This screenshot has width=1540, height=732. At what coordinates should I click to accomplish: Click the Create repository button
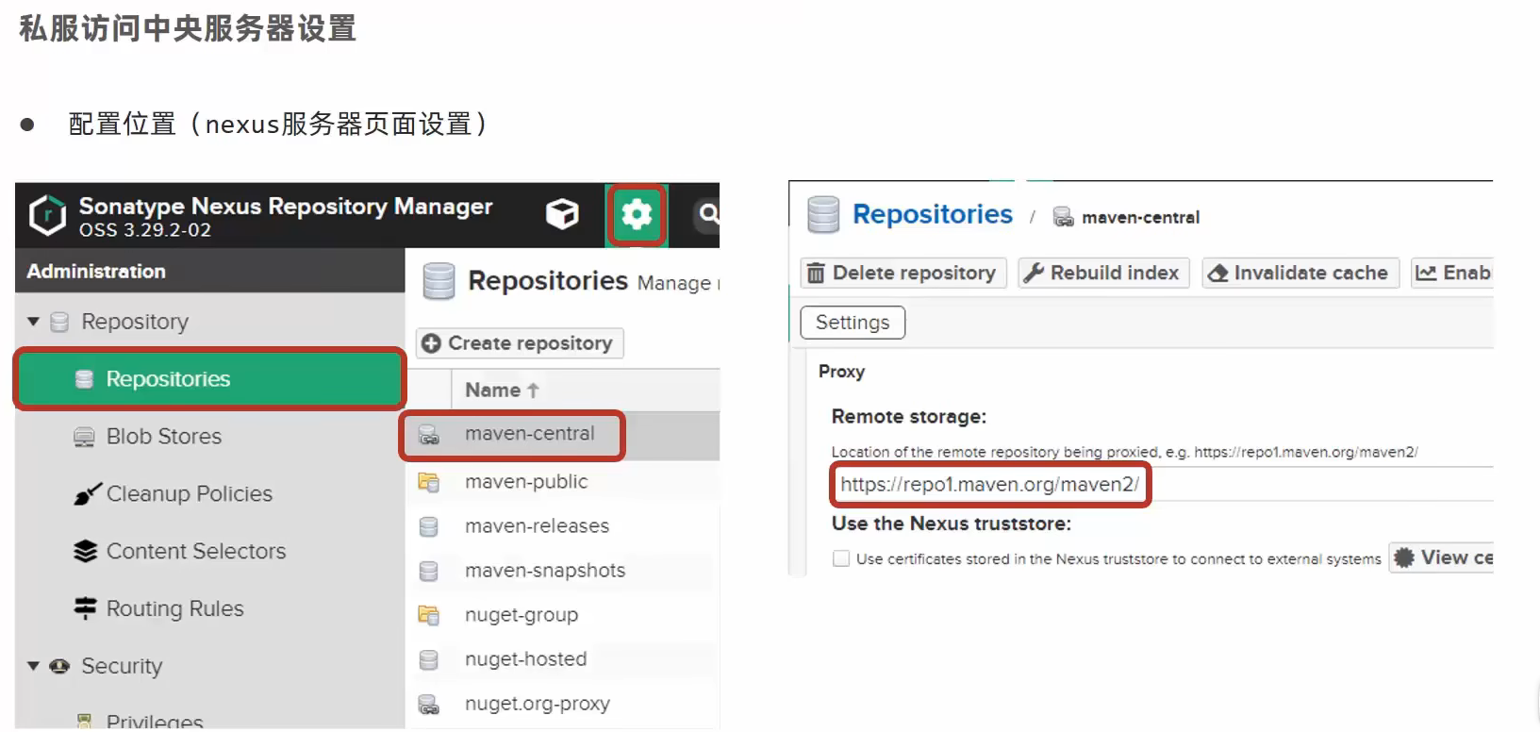click(x=520, y=343)
